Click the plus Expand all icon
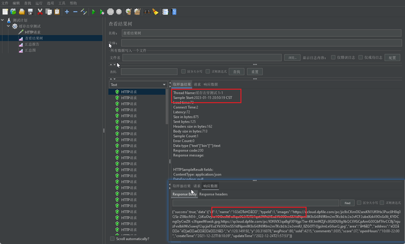Viewport: 405px width, 244px height. pyautogui.click(x=67, y=12)
